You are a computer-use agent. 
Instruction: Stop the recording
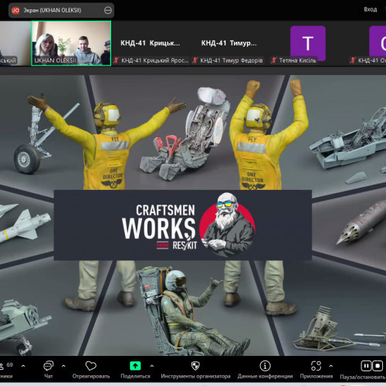(x=378, y=366)
